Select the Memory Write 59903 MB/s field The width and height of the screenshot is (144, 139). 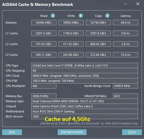point(71,23)
